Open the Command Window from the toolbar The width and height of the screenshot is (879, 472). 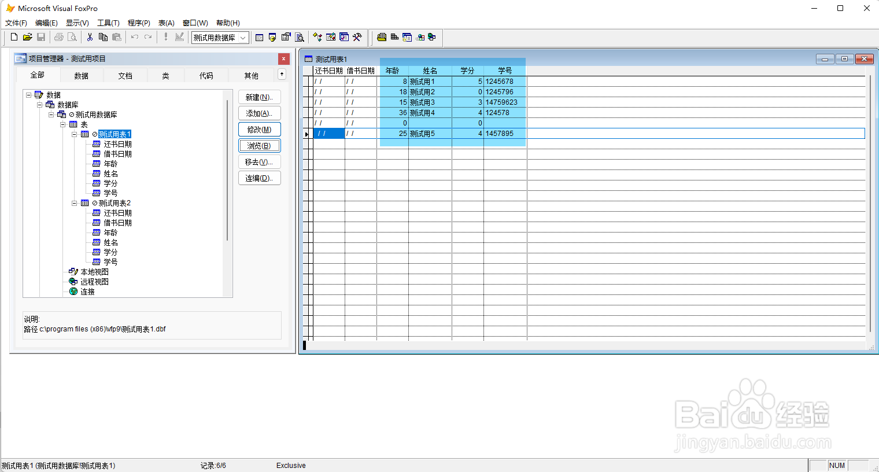259,38
